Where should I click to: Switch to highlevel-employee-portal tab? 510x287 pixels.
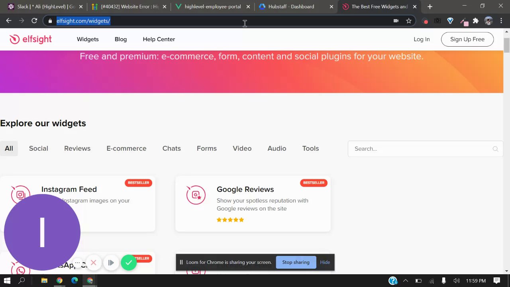[x=212, y=6]
